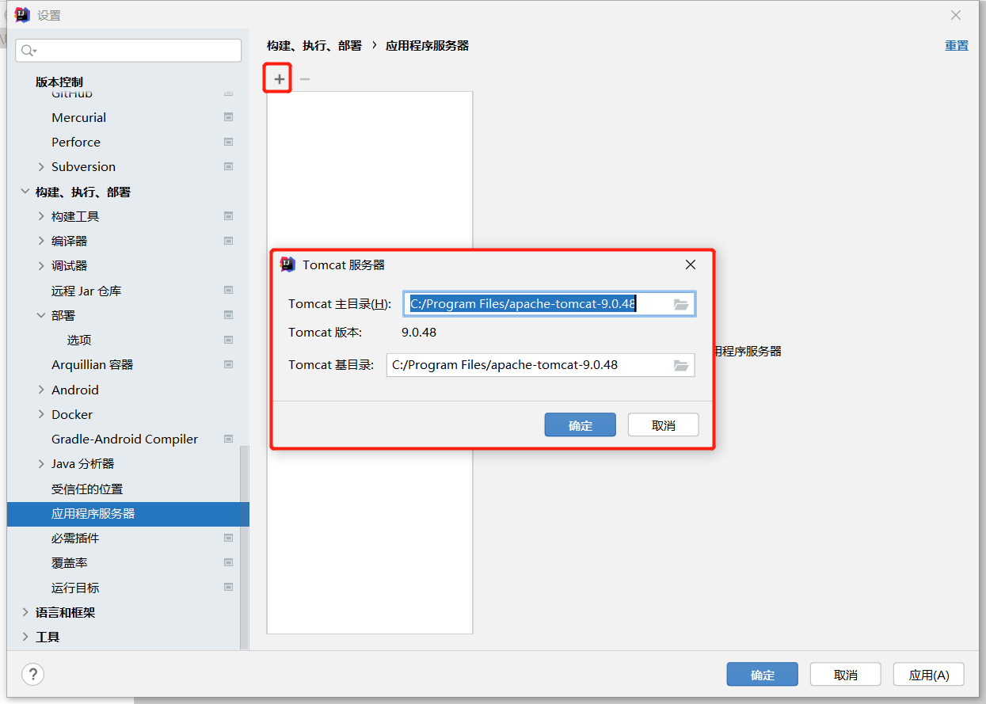Focus the settings search box
This screenshot has width=986, height=704.
pyautogui.click(x=128, y=51)
